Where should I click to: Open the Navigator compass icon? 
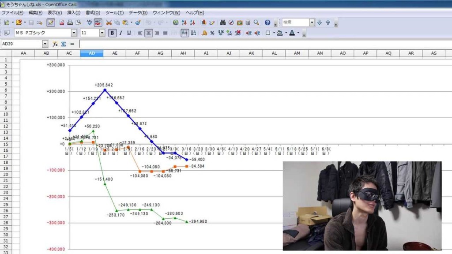[x=231, y=22]
